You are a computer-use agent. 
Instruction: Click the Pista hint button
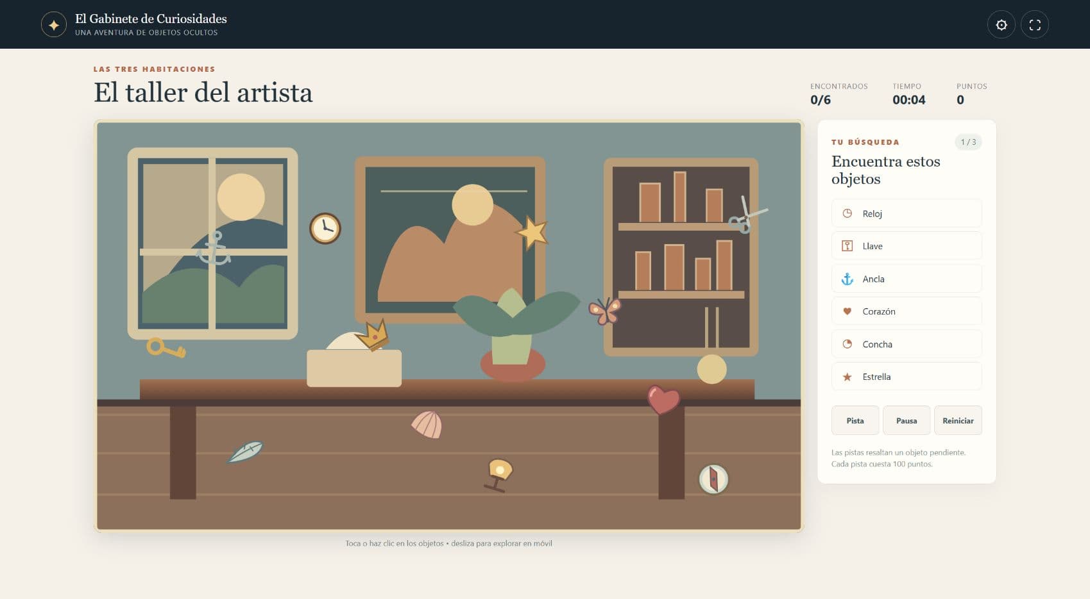[x=855, y=421]
